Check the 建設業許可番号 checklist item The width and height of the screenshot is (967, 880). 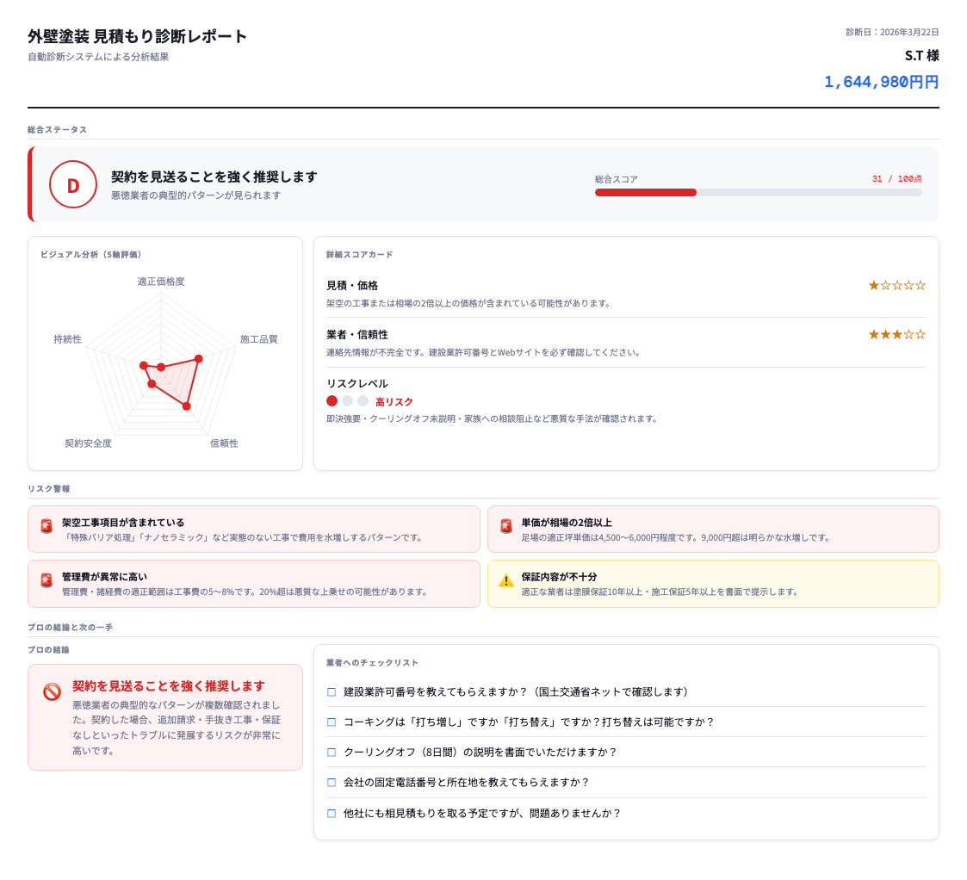[x=331, y=691]
